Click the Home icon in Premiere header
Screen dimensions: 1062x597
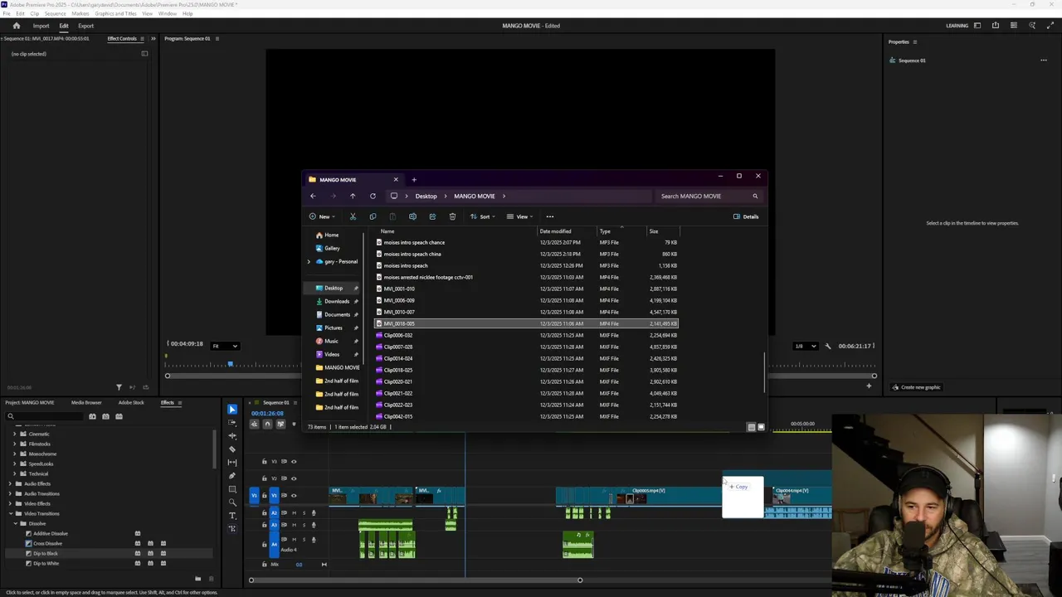point(16,26)
